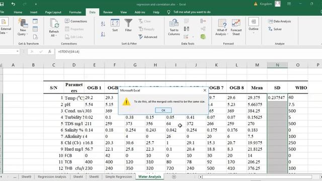This screenshot has width=322, height=181.
Task: Open the View ribbon tab
Action: coord(124,12)
